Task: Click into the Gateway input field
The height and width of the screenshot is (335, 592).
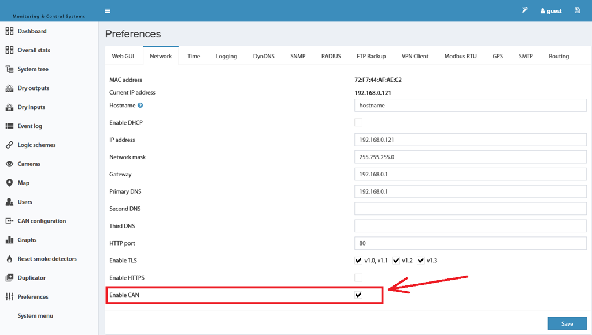Action: 470,174
